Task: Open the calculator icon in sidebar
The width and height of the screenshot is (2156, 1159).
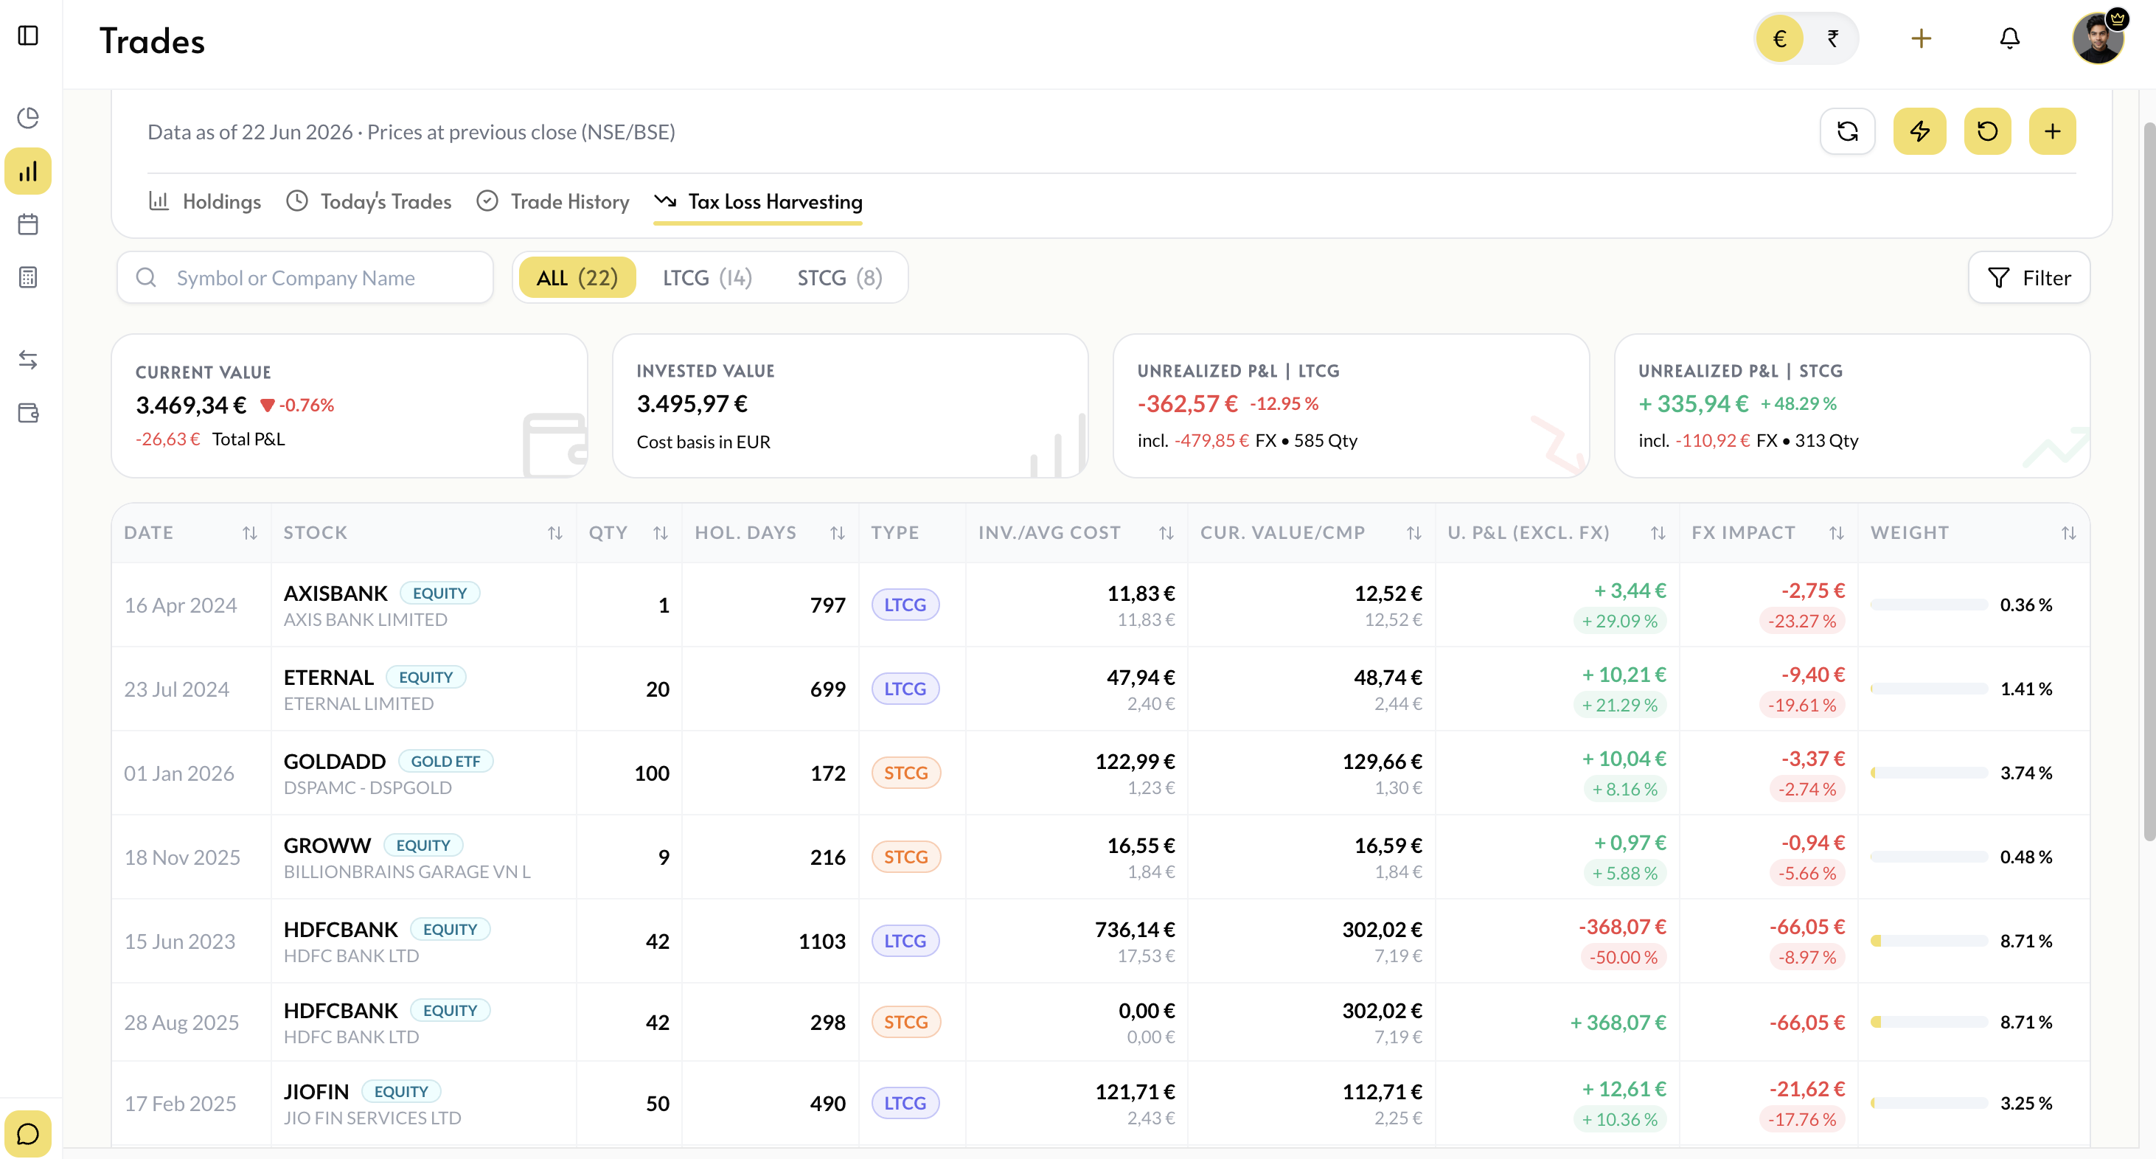Action: (x=29, y=277)
